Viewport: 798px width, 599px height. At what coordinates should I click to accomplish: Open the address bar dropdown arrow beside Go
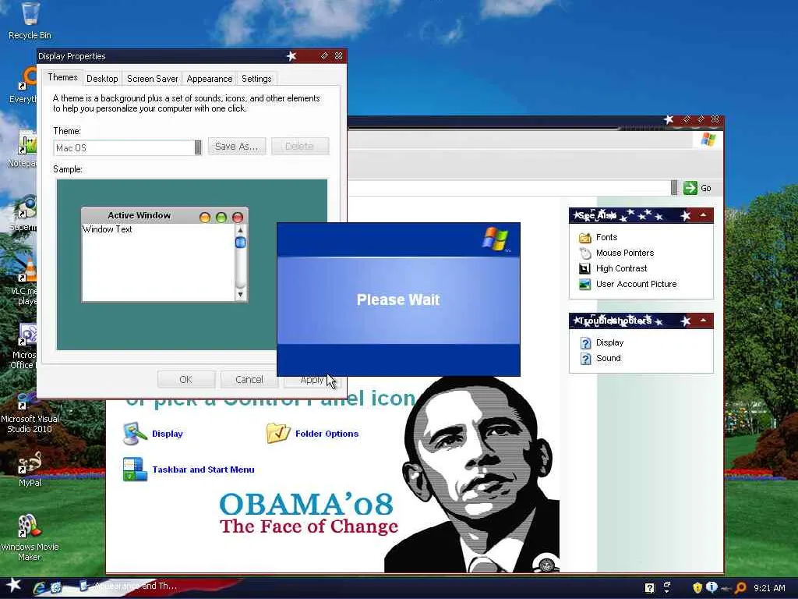(674, 188)
